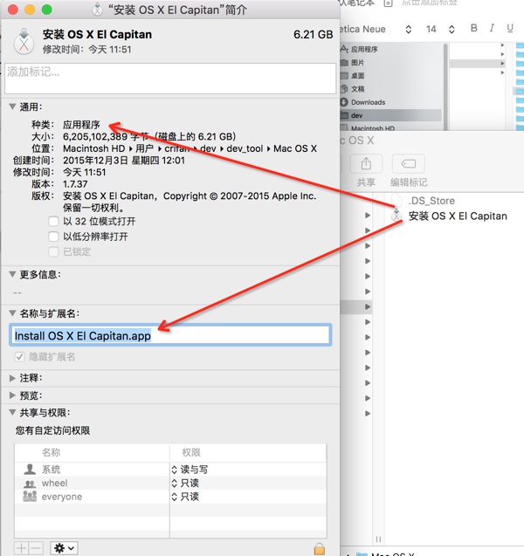Add a user with the plus button
This screenshot has width=524, height=556.
coord(21,548)
